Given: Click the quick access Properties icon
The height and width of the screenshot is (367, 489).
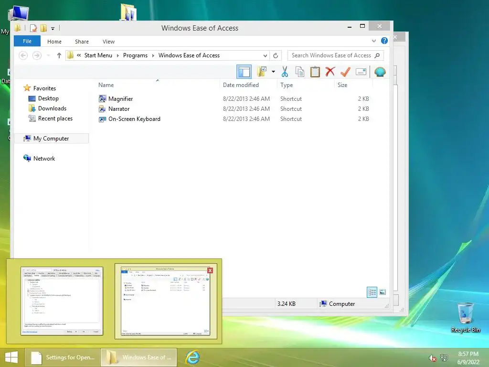Looking at the screenshot, I should click(x=33, y=28).
